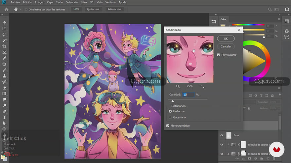Screen dimensions: 291x163
Task: Select the Ellipse shape tool
Action: click(4, 129)
